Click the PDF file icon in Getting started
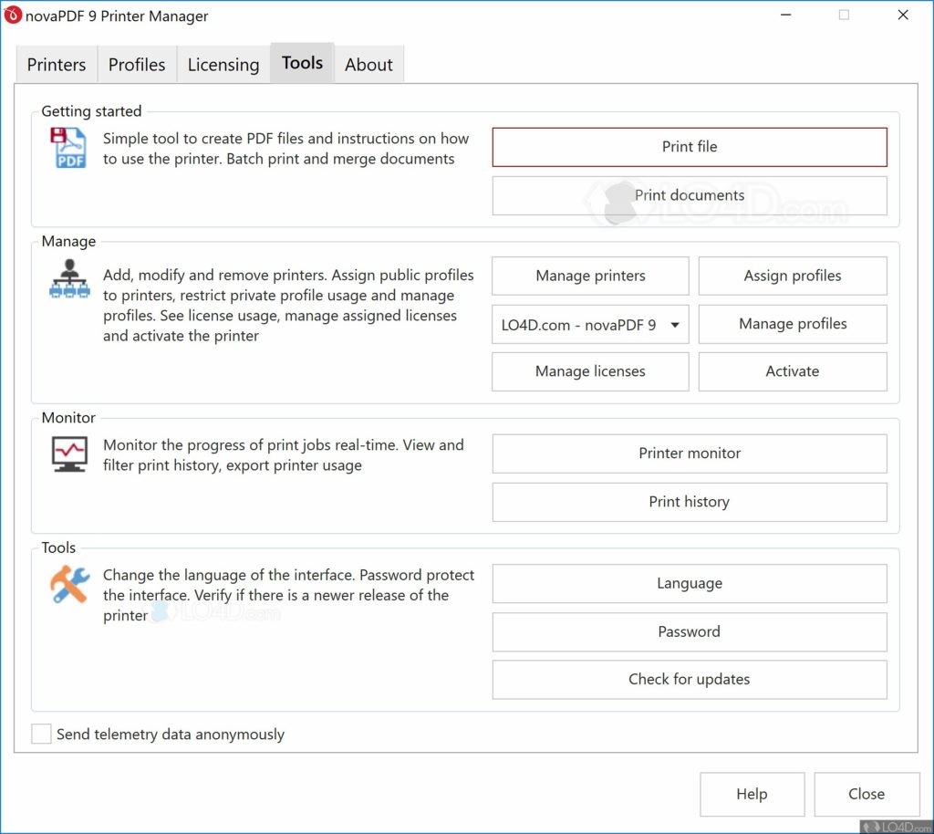This screenshot has height=834, width=934. (x=68, y=147)
